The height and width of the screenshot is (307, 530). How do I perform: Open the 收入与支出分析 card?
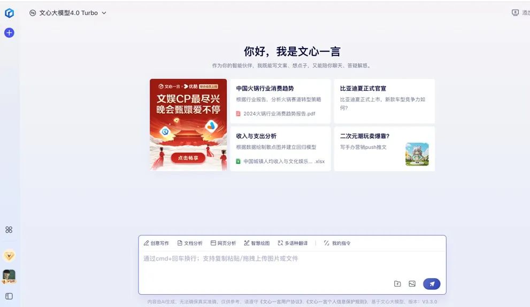[x=280, y=149]
